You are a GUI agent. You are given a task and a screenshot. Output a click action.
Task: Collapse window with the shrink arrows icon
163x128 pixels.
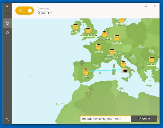click(7, 119)
